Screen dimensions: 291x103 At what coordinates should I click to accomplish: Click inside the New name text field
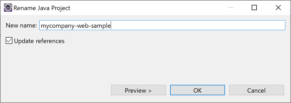(x=162, y=25)
